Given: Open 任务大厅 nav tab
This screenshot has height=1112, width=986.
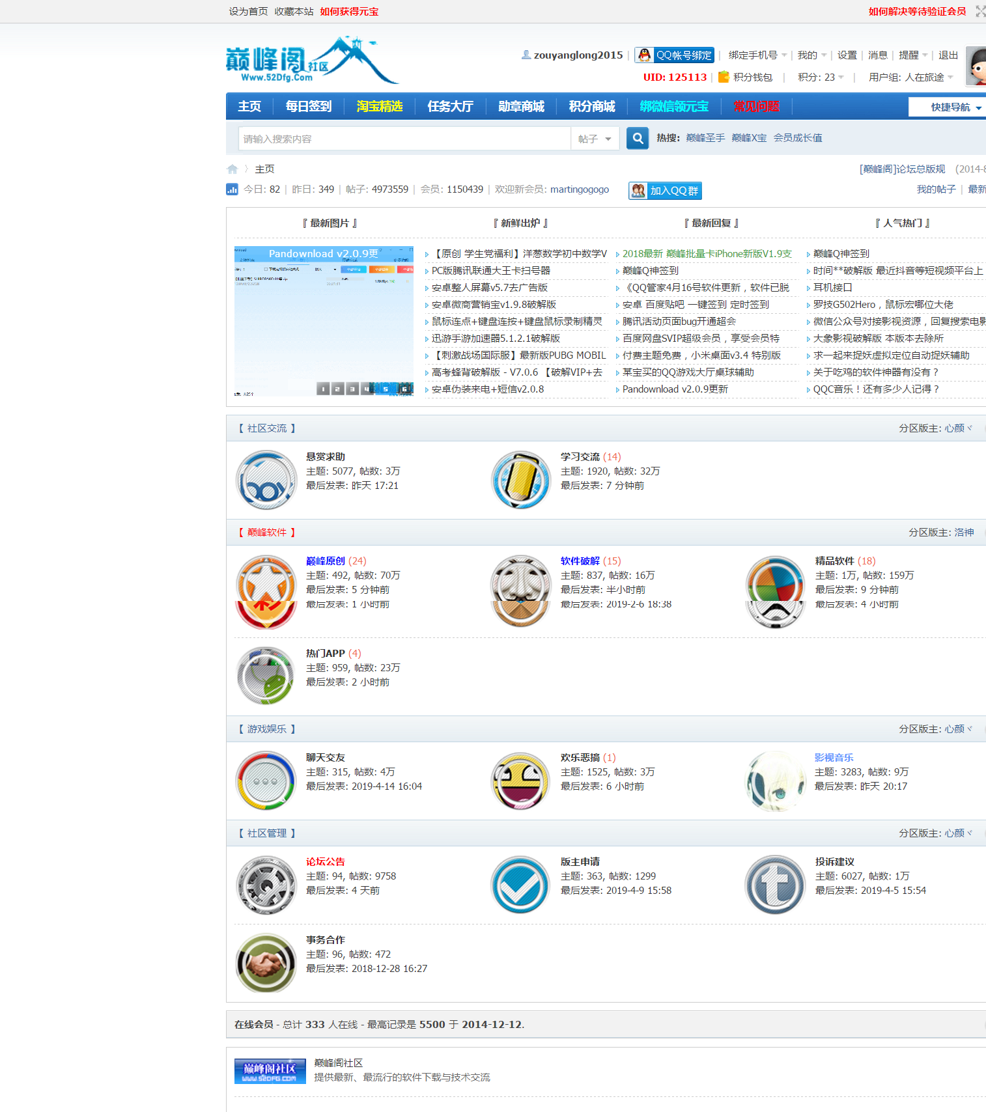Looking at the screenshot, I should [451, 106].
